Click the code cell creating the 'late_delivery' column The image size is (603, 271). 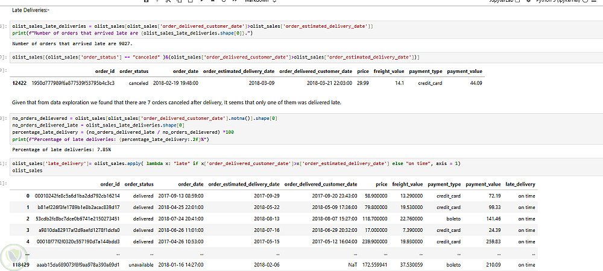coord(306,167)
